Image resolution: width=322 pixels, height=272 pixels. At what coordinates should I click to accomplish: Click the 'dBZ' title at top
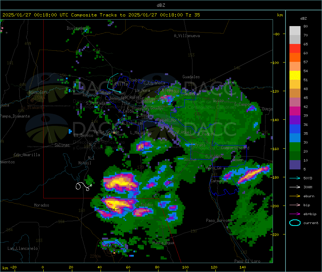click(161, 5)
